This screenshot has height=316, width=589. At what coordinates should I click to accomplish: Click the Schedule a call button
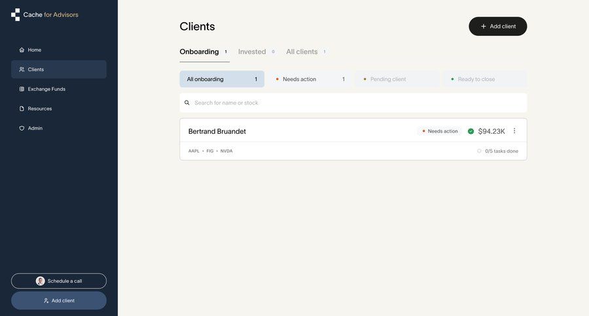pos(59,281)
